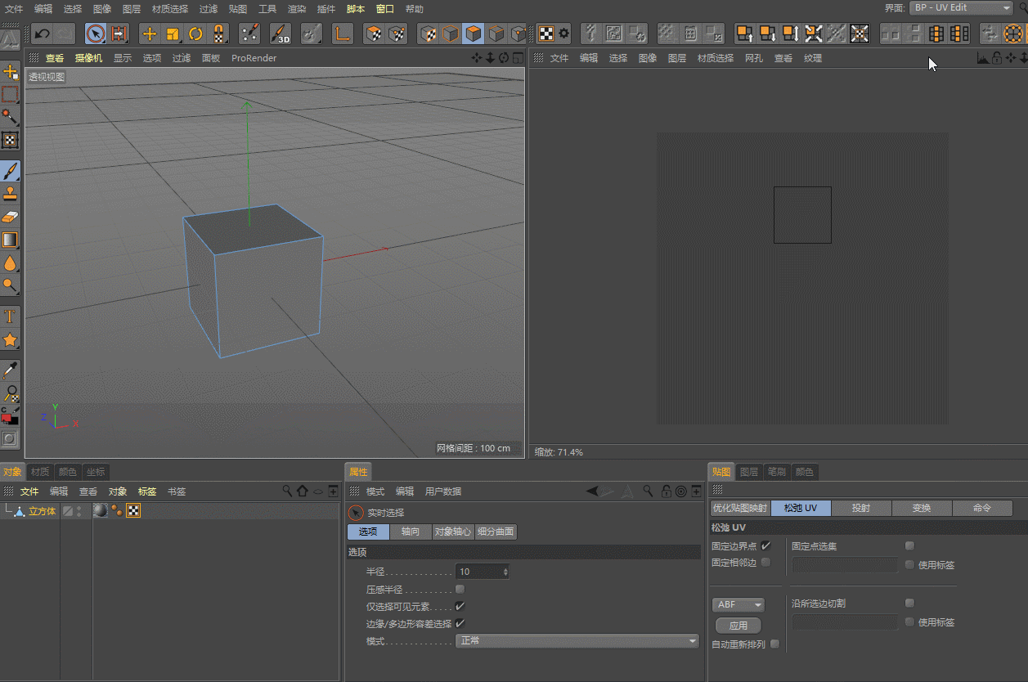Click the 应用 button

pos(738,626)
